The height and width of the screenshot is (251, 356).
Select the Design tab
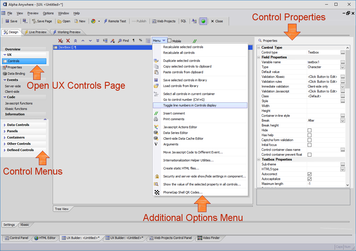coord(11,32)
